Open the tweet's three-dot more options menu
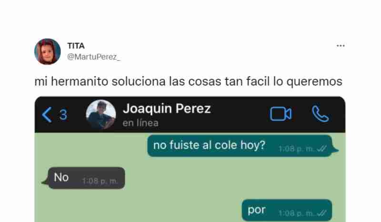Viewport: 381px width, 222px height. tap(341, 46)
